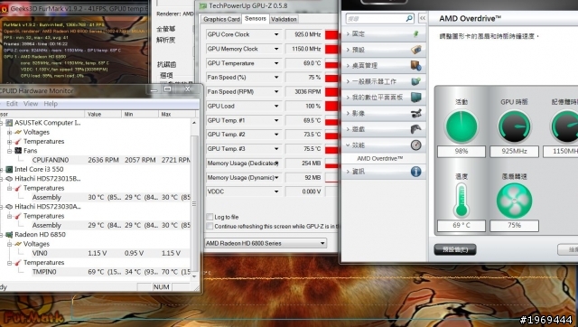Click Radeon HD 6850 card icon
578x327 pixels.
[9, 235]
